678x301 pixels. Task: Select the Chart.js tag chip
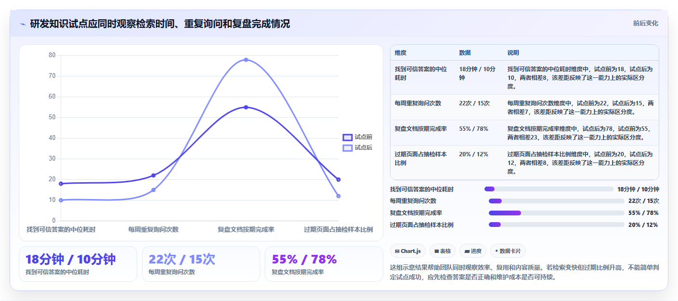click(x=407, y=251)
